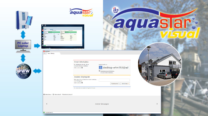This screenshot has height=116, width=208.
Task: Click the user avatar beside desktop-e4m1lt3@ad
Action: [100, 67]
